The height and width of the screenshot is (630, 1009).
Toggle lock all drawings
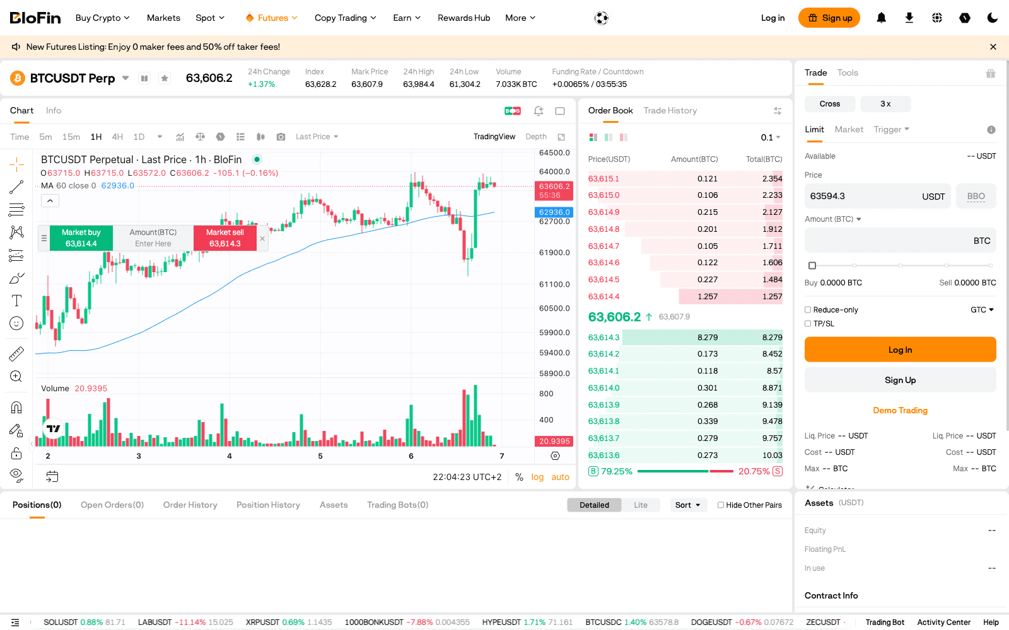click(x=16, y=453)
